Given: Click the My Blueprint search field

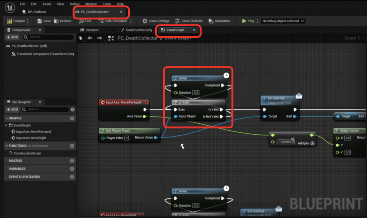Looking at the screenshot, I should click(x=45, y=109).
